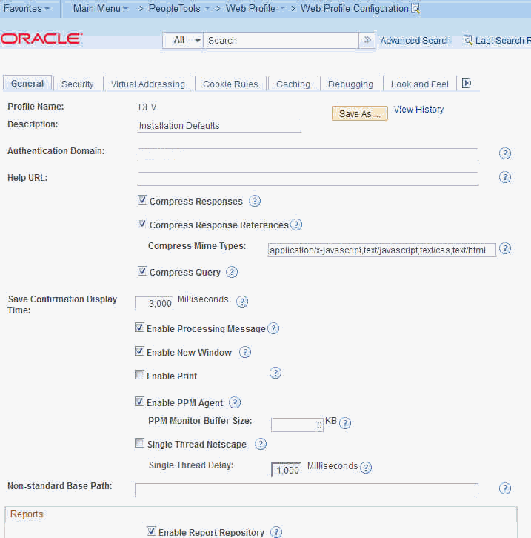Click the Reports section header
The image size is (531, 538).
(x=27, y=514)
